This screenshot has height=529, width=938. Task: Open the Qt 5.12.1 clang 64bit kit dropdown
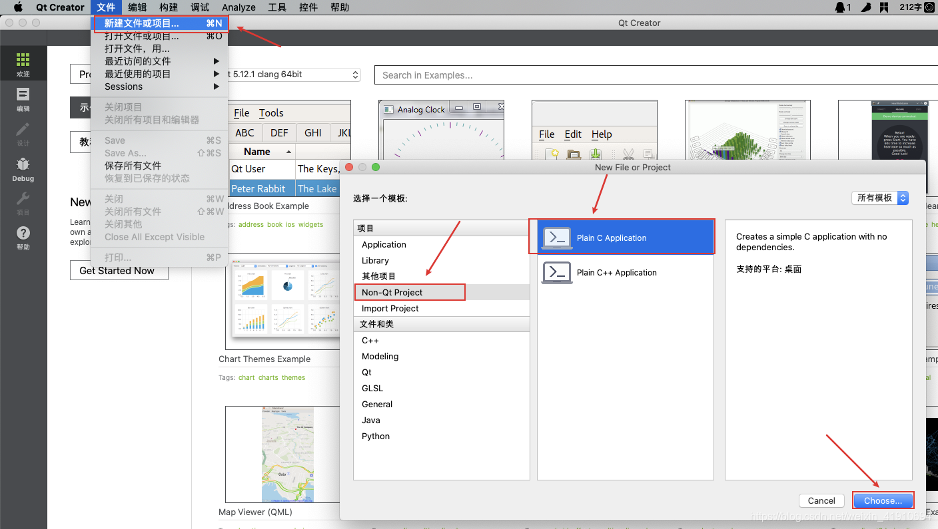[293, 75]
